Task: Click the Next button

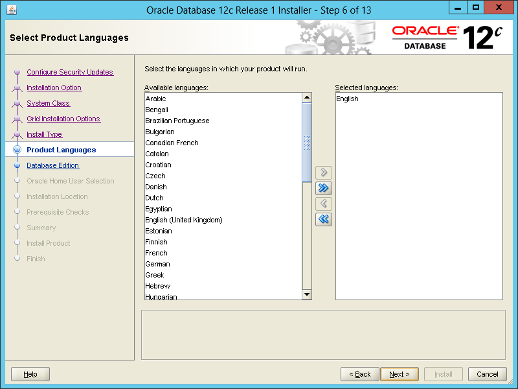Action: (x=400, y=374)
